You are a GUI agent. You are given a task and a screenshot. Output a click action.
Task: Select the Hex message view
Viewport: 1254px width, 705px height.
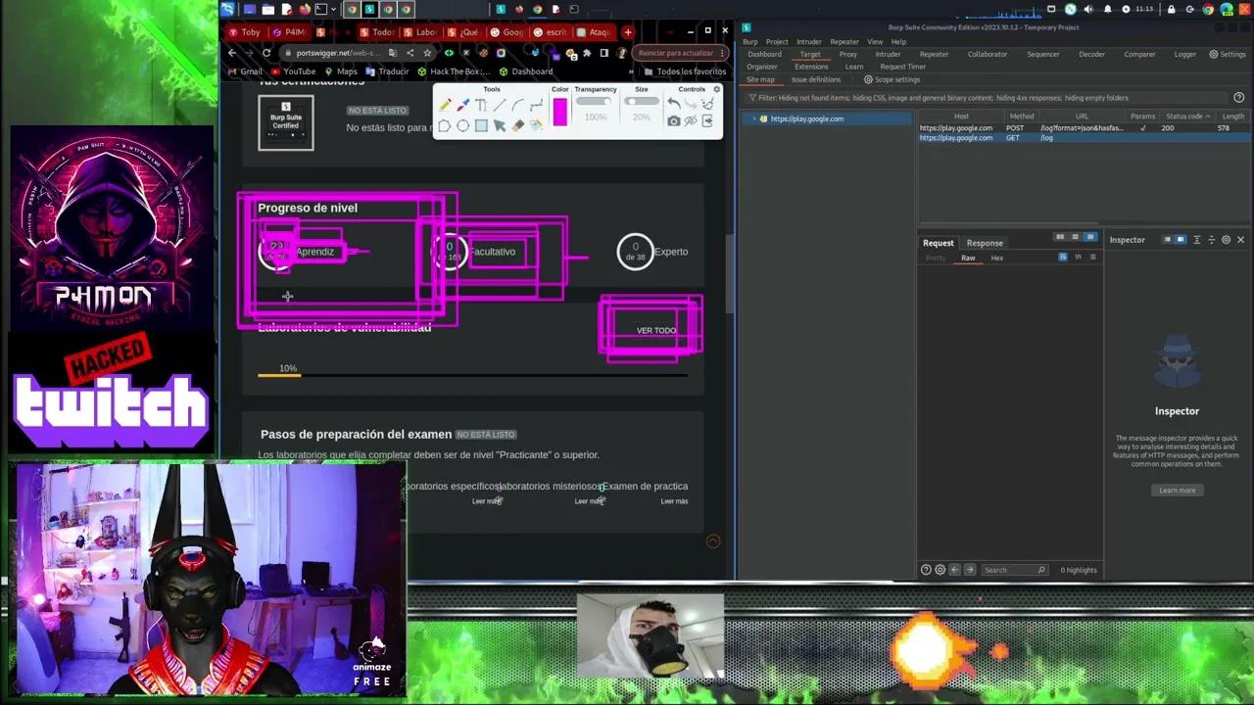[996, 258]
